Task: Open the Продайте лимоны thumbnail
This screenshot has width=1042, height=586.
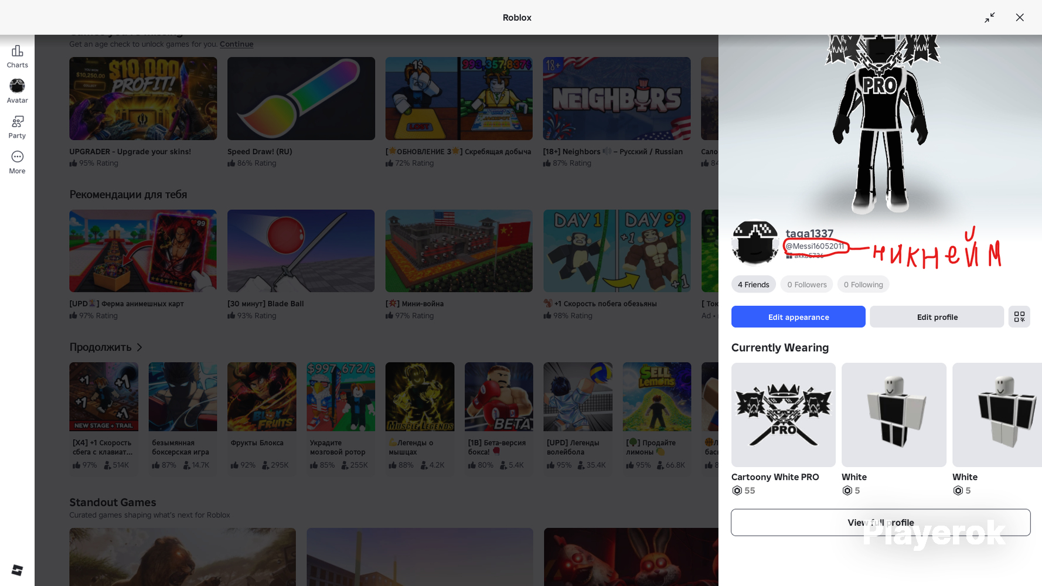Action: [657, 397]
